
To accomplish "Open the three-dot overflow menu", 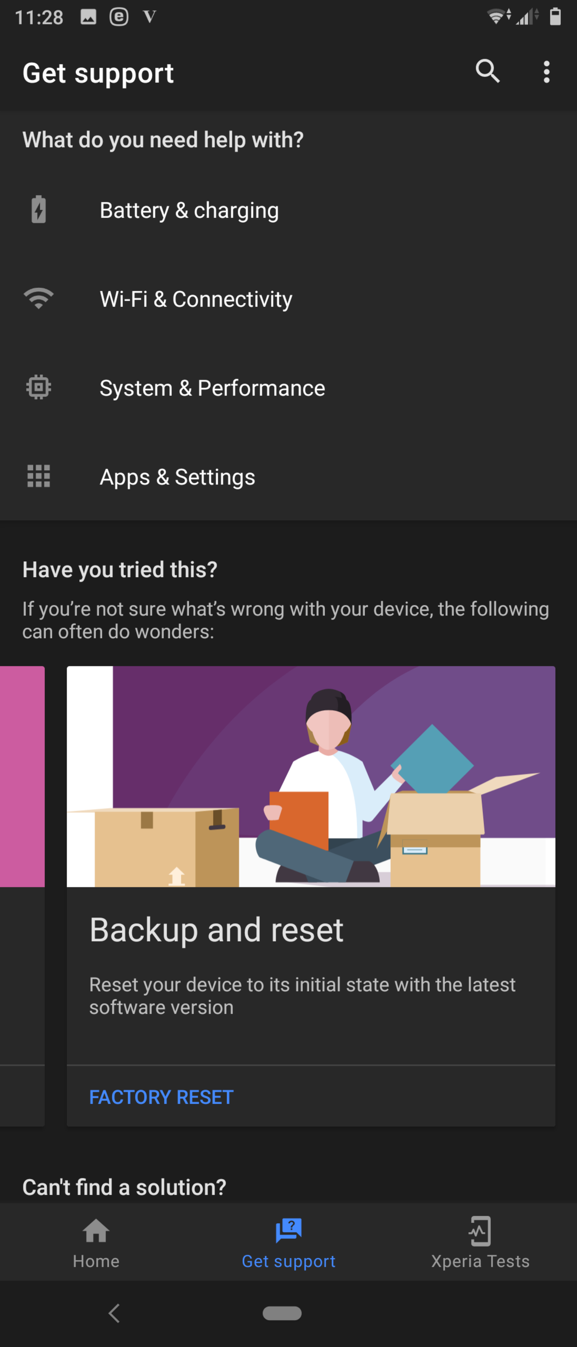I will pos(546,72).
